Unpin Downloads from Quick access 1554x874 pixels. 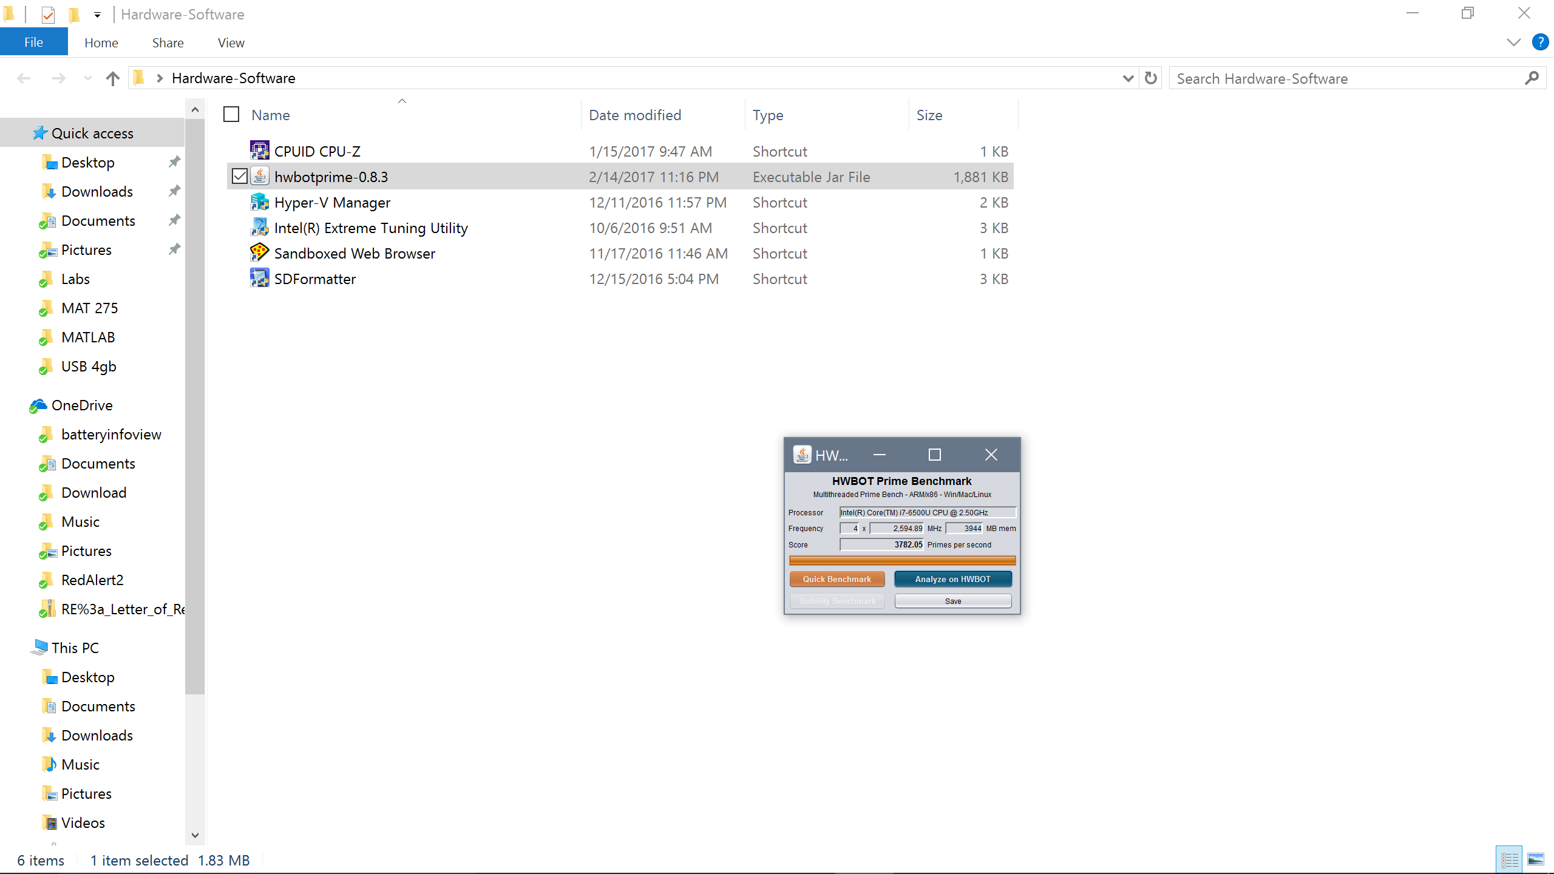click(x=175, y=191)
